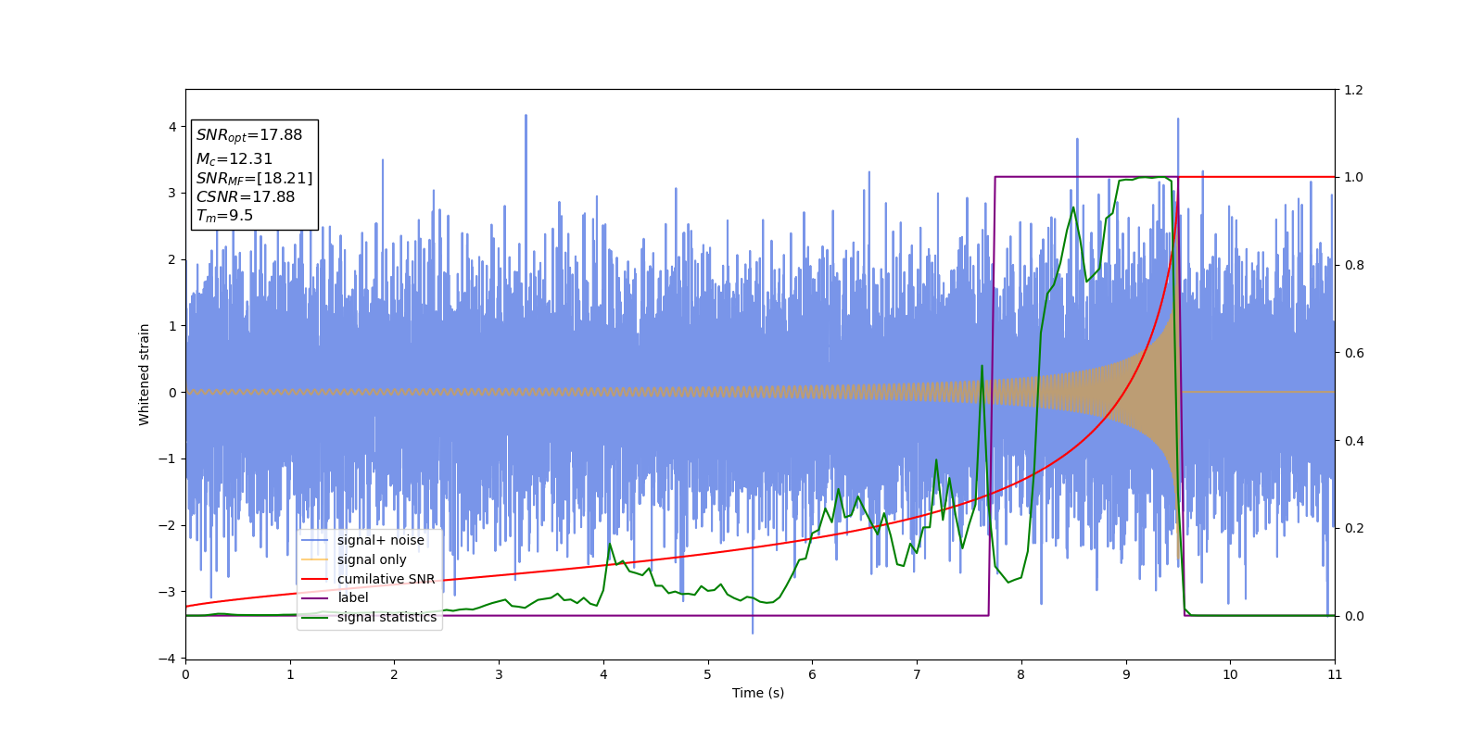The width and height of the screenshot is (1483, 741).
Task: Click the 'signal+ noise' legend entry
Action: 381,541
